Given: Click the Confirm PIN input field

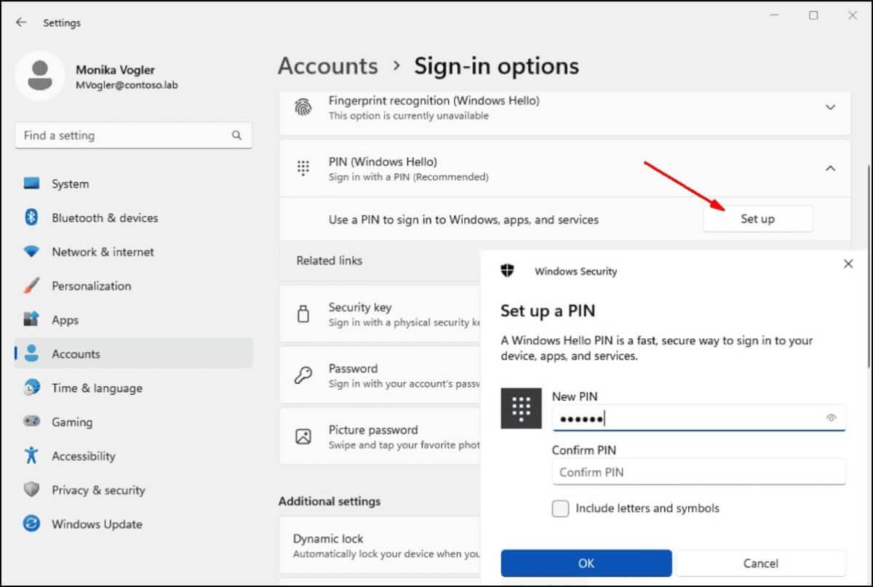Looking at the screenshot, I should click(x=699, y=471).
